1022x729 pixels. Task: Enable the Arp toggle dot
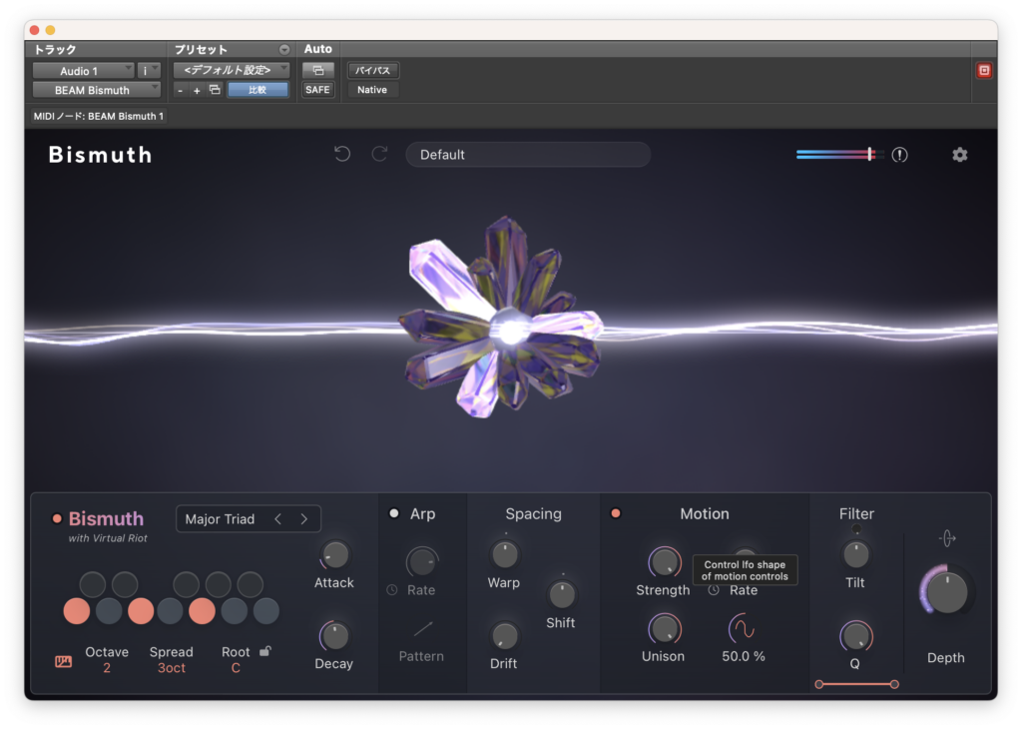(x=393, y=513)
